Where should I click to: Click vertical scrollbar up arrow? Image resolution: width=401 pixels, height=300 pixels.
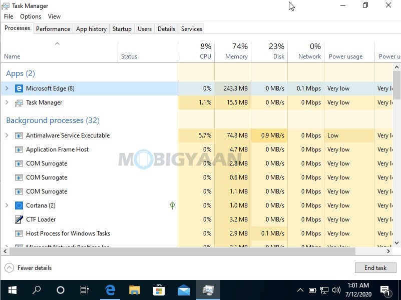tap(396, 67)
